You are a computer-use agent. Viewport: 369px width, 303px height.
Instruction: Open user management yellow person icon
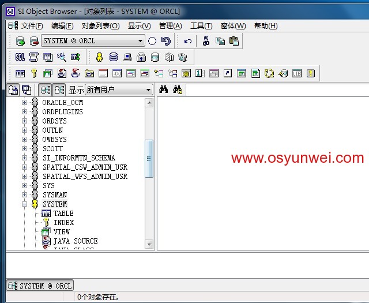(x=99, y=57)
